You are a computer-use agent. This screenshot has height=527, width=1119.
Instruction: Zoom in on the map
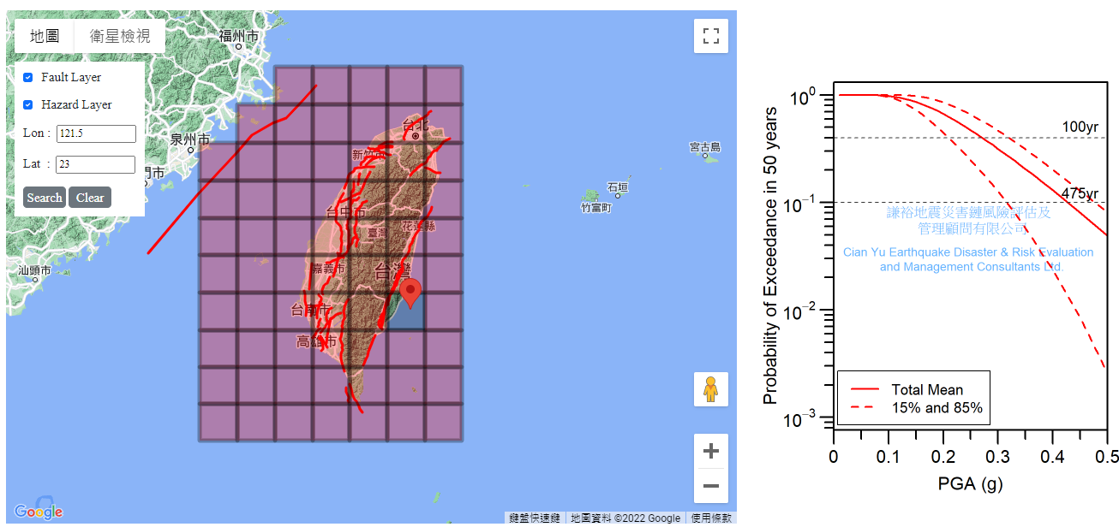coord(710,451)
